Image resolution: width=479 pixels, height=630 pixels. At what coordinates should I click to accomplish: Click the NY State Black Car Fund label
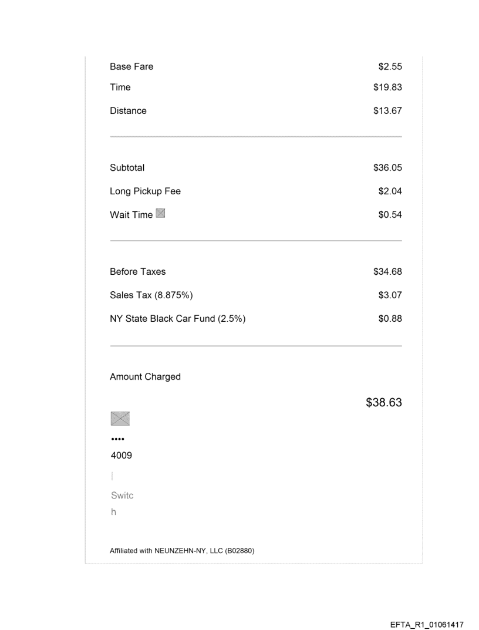coord(177,319)
